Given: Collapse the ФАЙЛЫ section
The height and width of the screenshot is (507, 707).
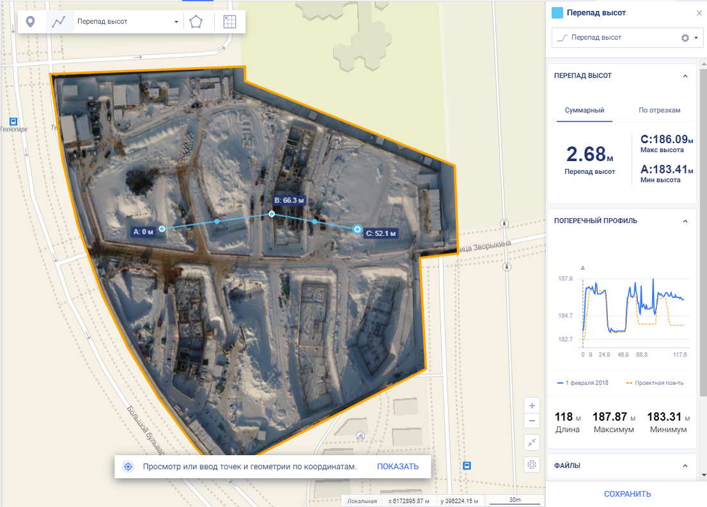Looking at the screenshot, I should click(x=685, y=466).
